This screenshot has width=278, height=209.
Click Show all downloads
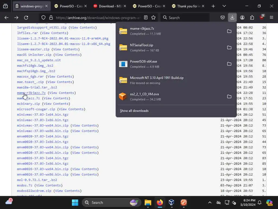pyautogui.click(x=134, y=111)
